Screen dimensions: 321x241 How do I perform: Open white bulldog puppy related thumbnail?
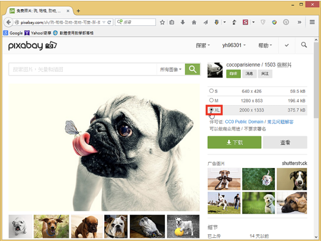[x=20, y=226]
